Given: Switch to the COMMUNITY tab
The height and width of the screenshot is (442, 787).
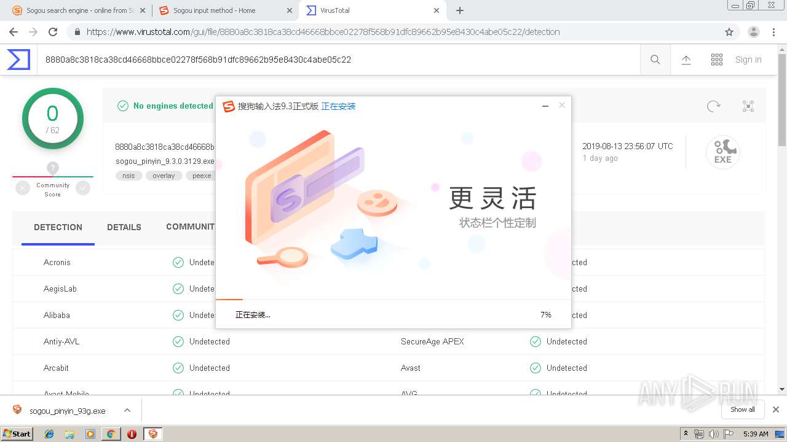Looking at the screenshot, I should [190, 227].
